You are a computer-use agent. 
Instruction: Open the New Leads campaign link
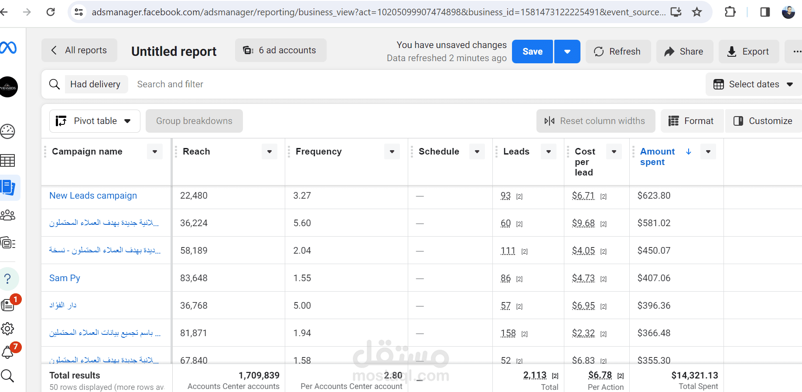[93, 196]
